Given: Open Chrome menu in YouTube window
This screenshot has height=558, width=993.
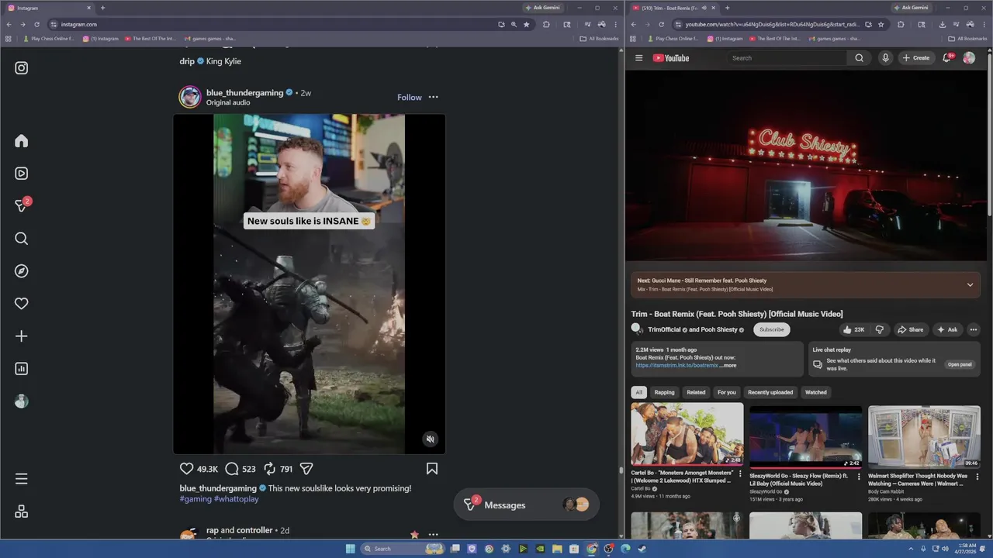Looking at the screenshot, I should 986,24.
